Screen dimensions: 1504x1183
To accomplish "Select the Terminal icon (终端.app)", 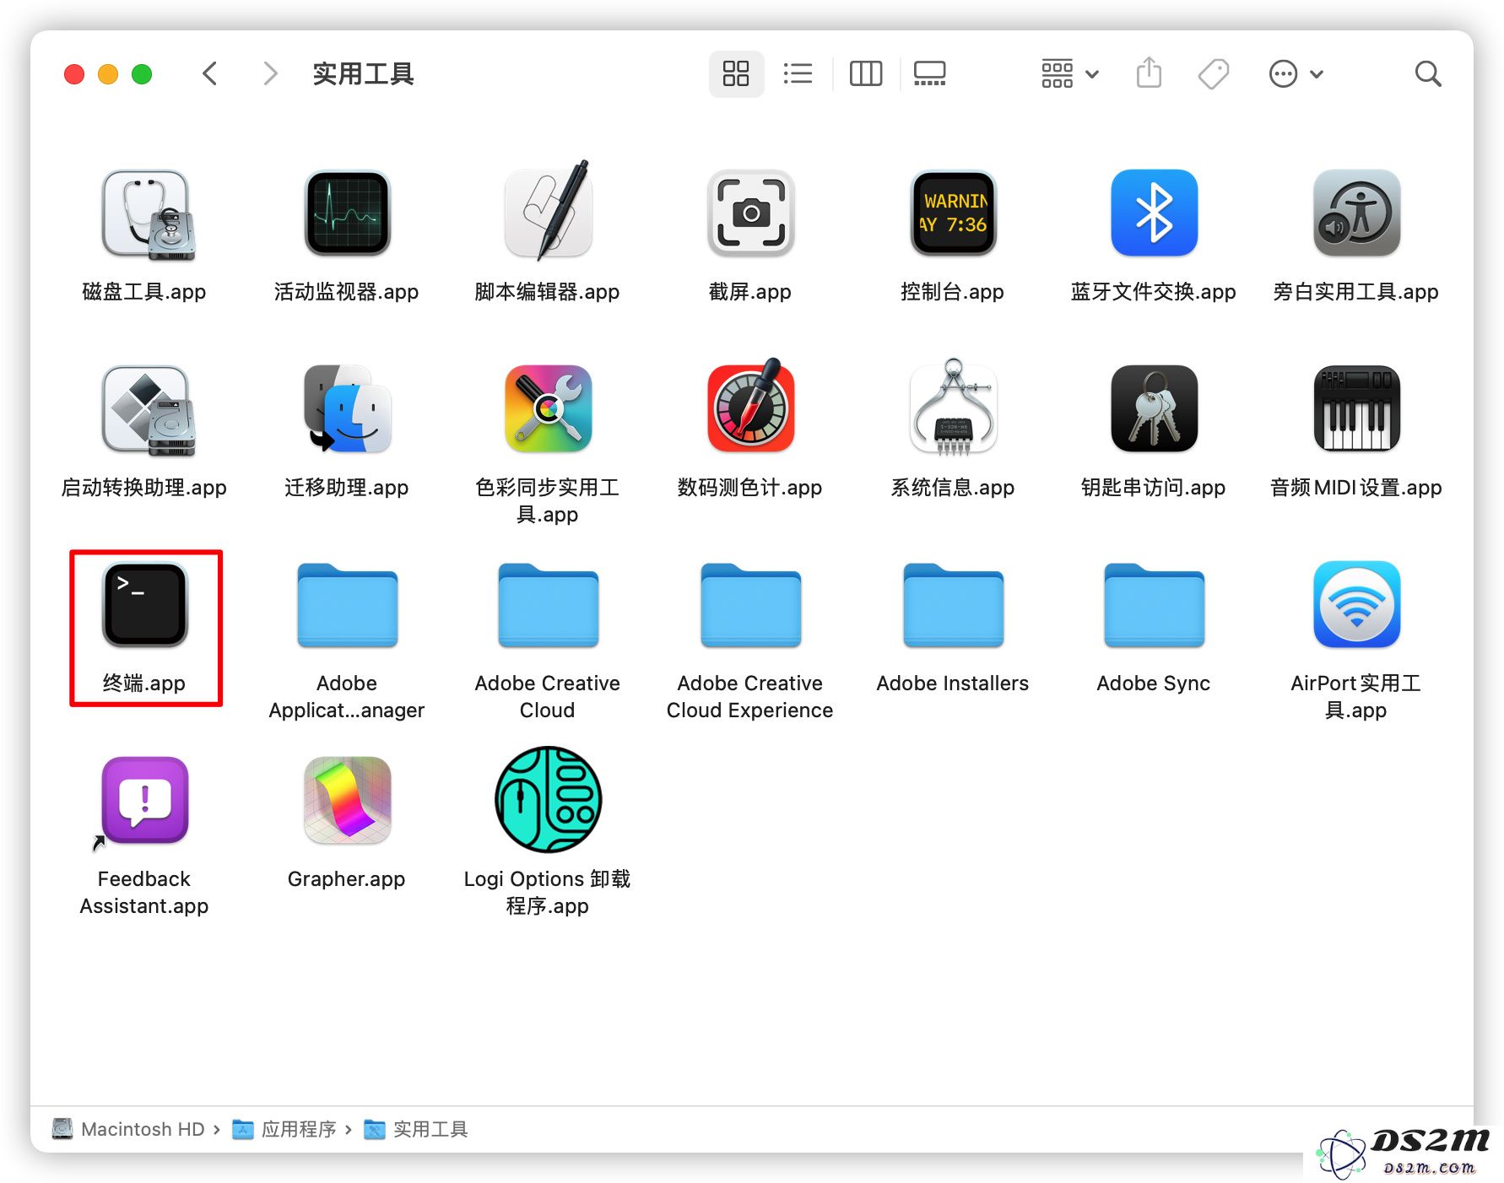I will (x=144, y=605).
